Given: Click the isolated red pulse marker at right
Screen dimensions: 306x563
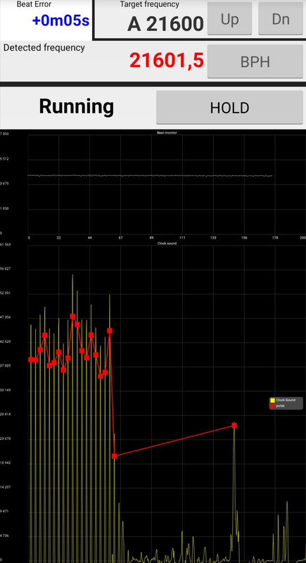Looking at the screenshot, I should 234,426.
